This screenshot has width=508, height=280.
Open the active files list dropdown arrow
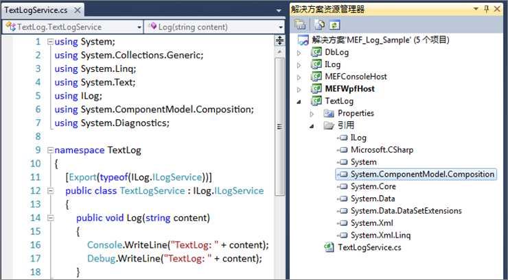(x=279, y=11)
